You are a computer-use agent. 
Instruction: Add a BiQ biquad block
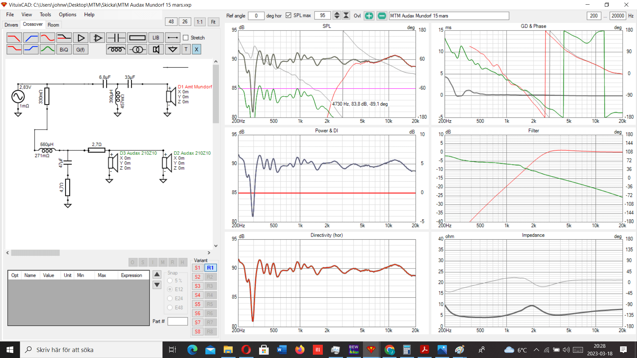click(64, 49)
